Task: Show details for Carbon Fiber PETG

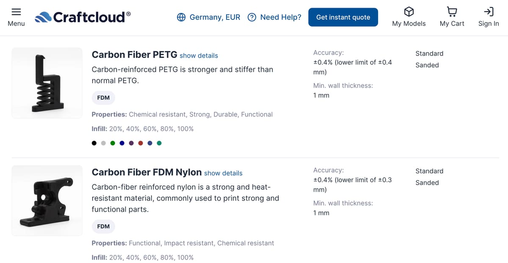Action: pyautogui.click(x=199, y=55)
